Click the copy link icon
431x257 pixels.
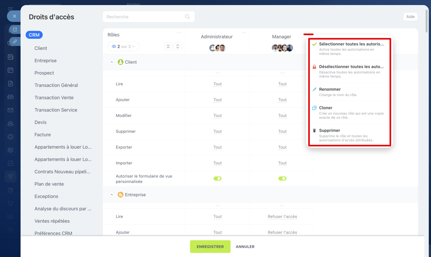(x=15, y=41)
